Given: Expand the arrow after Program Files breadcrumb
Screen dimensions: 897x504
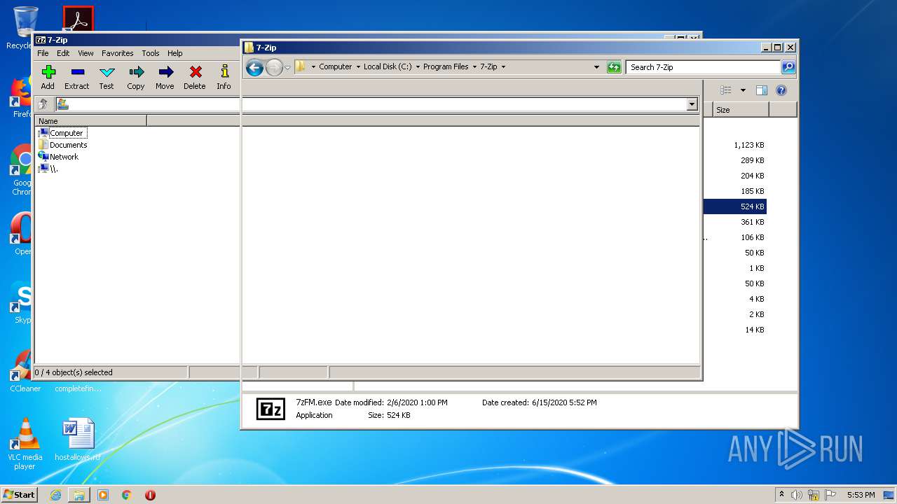Looking at the screenshot, I should 474,67.
